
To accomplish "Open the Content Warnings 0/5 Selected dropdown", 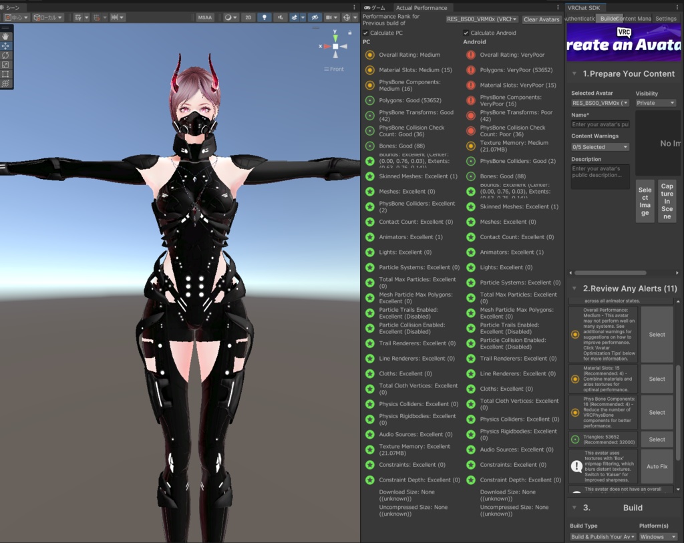I will pos(599,146).
